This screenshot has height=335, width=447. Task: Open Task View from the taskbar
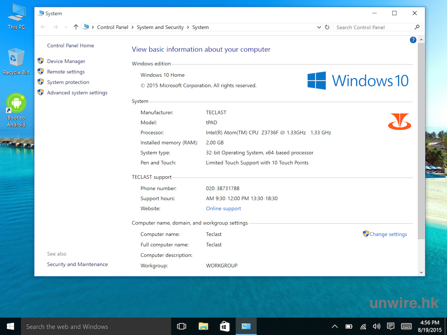pyautogui.click(x=182, y=326)
